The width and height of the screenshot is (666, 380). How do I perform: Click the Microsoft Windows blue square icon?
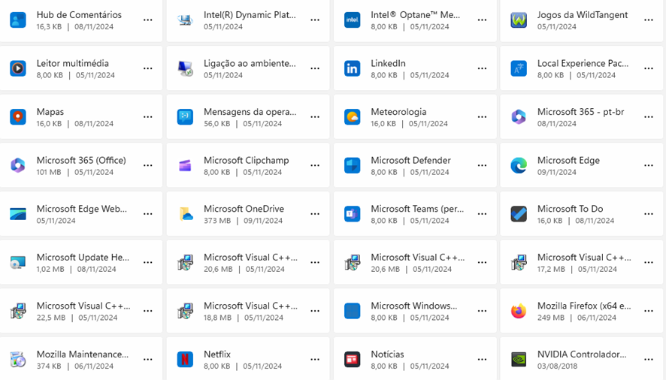(352, 311)
